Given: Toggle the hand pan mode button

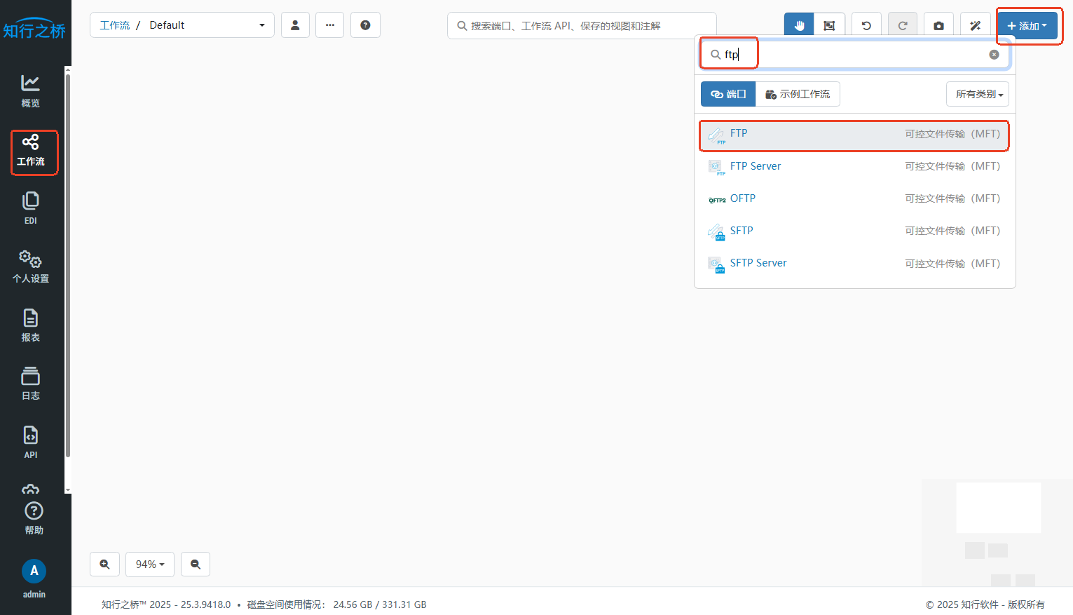Looking at the screenshot, I should 799,26.
